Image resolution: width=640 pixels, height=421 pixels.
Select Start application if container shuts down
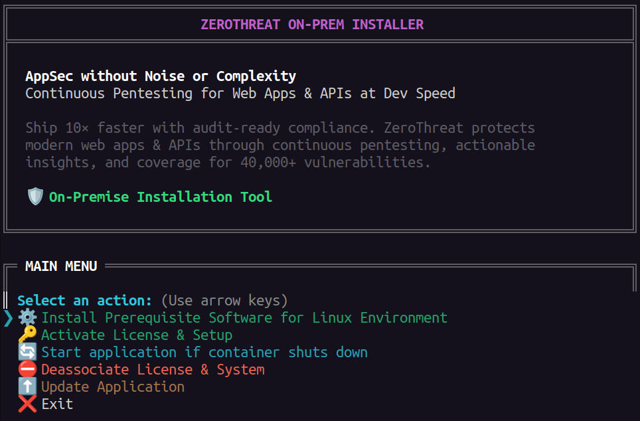point(204,352)
